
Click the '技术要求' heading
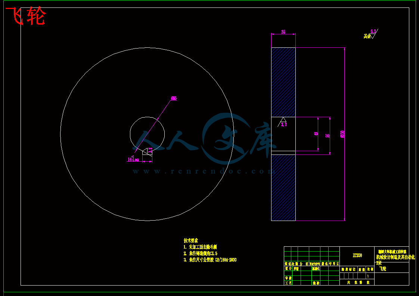click(x=191, y=240)
